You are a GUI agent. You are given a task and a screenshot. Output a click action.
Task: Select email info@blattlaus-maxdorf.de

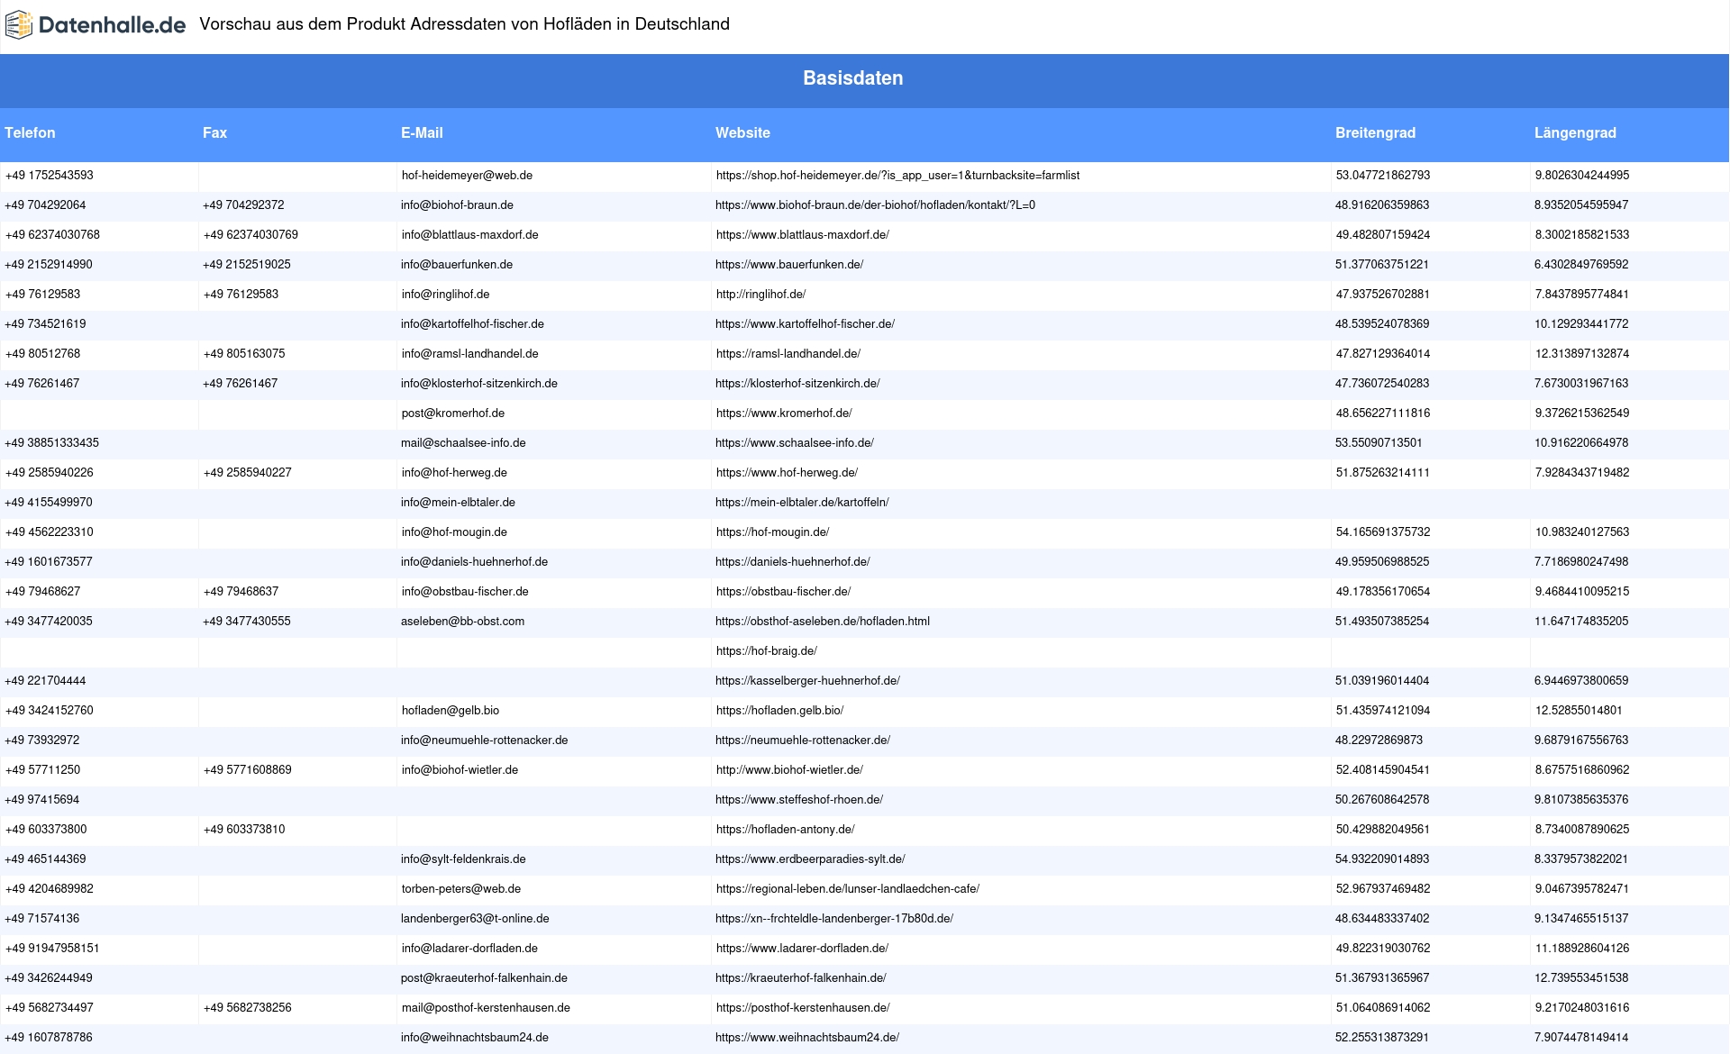pos(469,235)
